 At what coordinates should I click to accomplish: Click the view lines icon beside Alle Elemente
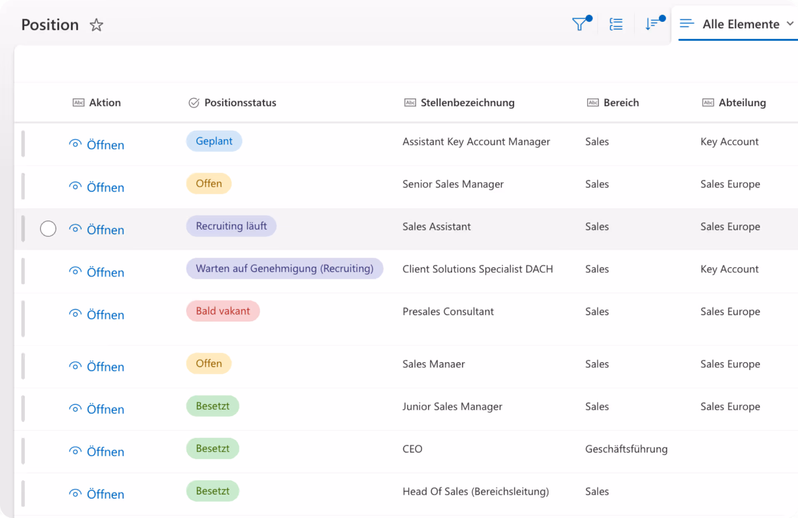pos(687,24)
